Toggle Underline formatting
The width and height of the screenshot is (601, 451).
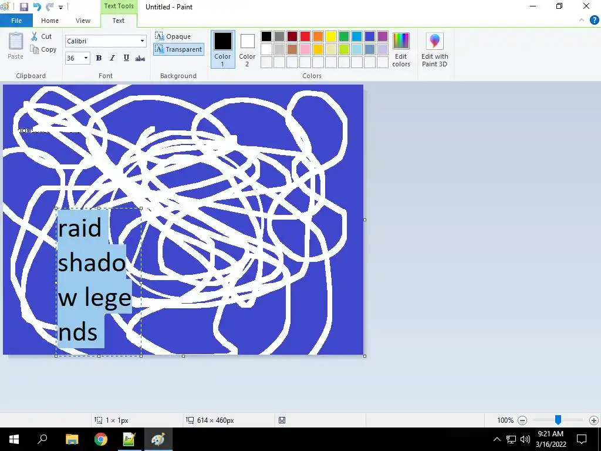point(126,58)
